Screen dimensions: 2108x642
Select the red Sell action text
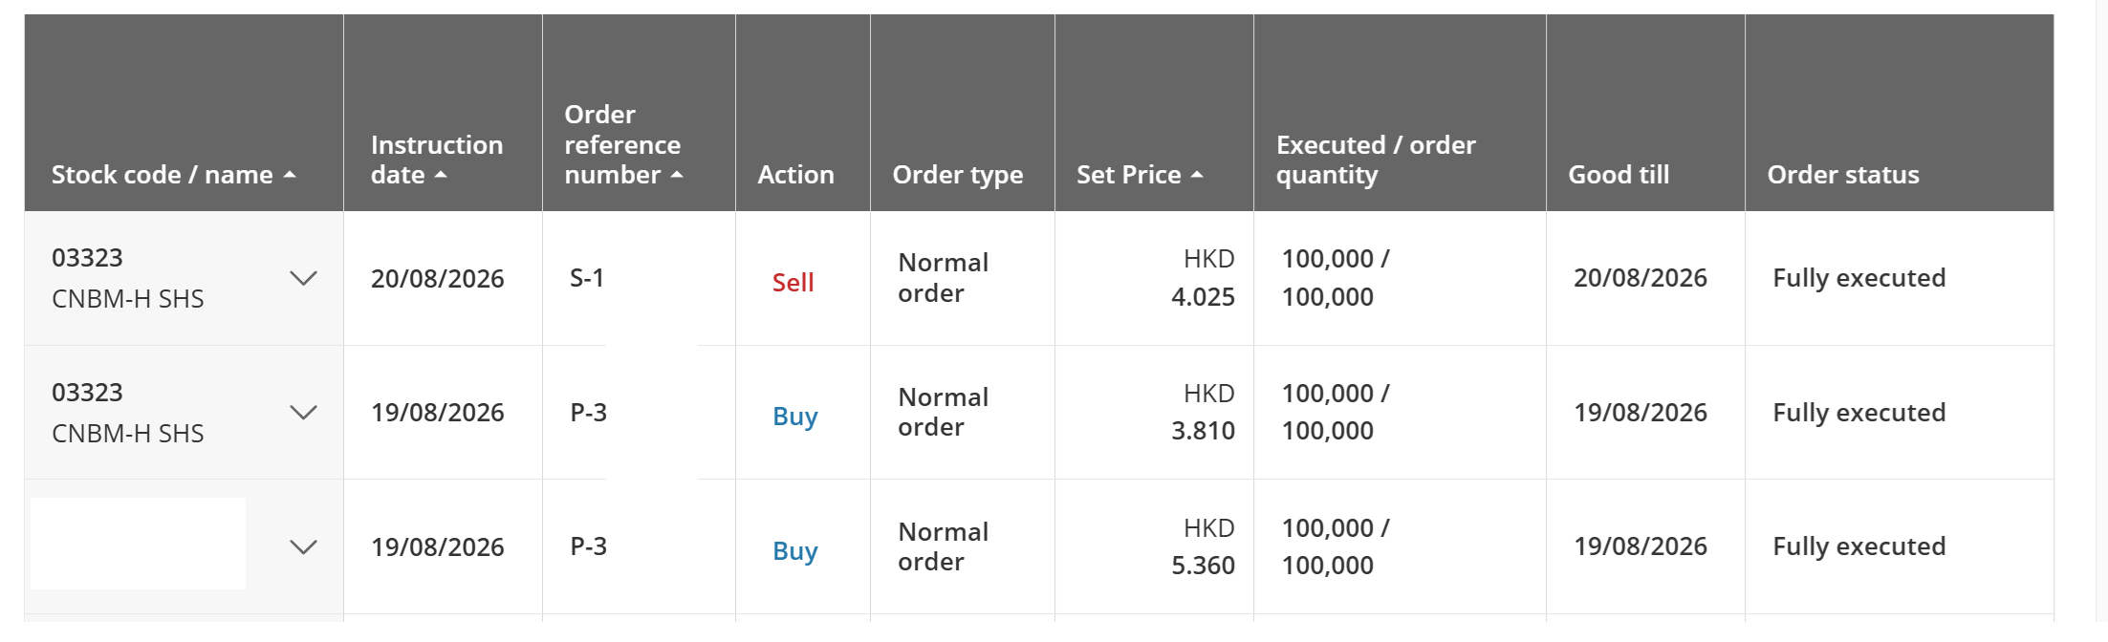[793, 283]
